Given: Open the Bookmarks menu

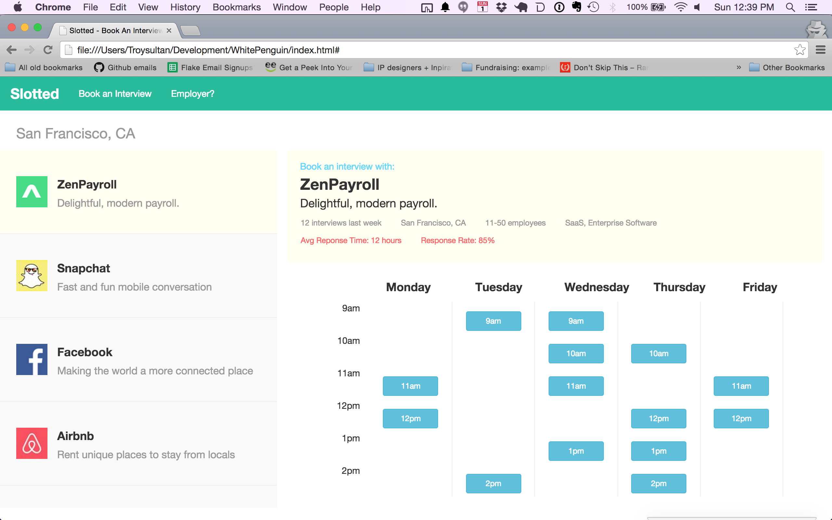Looking at the screenshot, I should coord(237,7).
